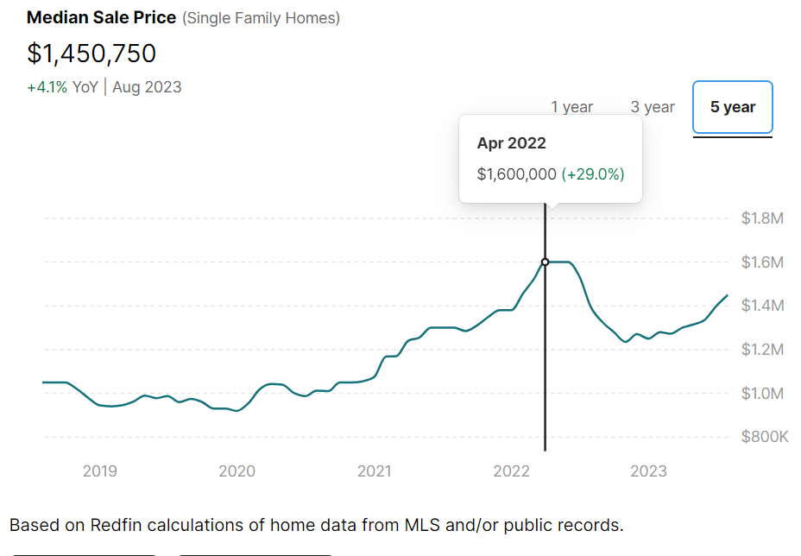Image resolution: width=801 pixels, height=556 pixels.
Task: Click the 2021 x-axis label
Action: click(374, 471)
